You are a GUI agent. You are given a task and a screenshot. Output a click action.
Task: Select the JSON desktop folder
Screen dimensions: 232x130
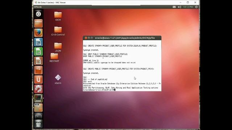(x=58, y=47)
